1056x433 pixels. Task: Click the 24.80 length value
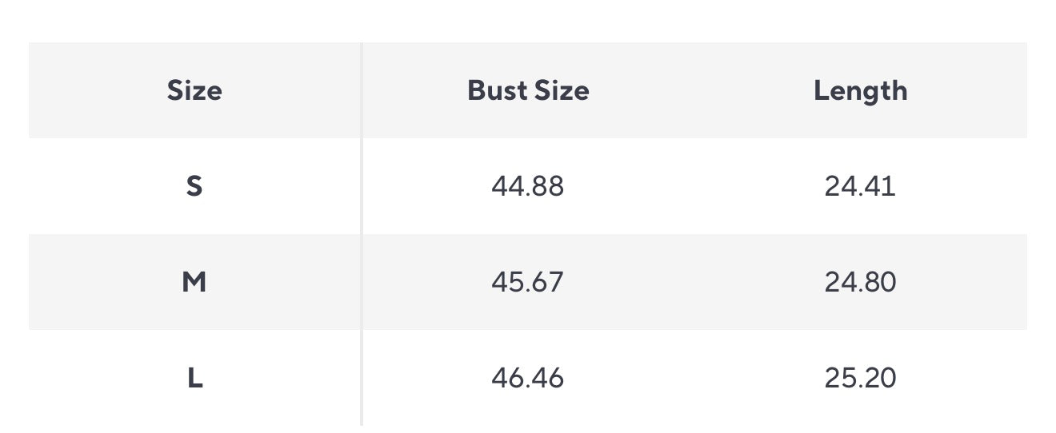tap(860, 282)
